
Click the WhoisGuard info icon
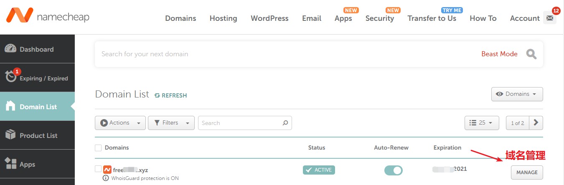click(x=106, y=178)
